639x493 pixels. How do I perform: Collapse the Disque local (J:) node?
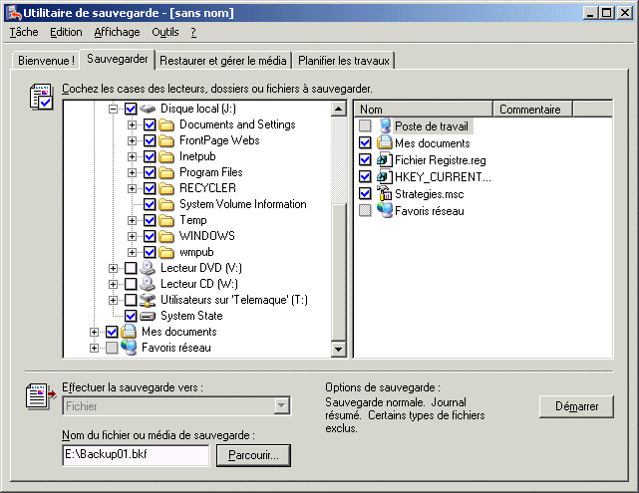coord(113,109)
